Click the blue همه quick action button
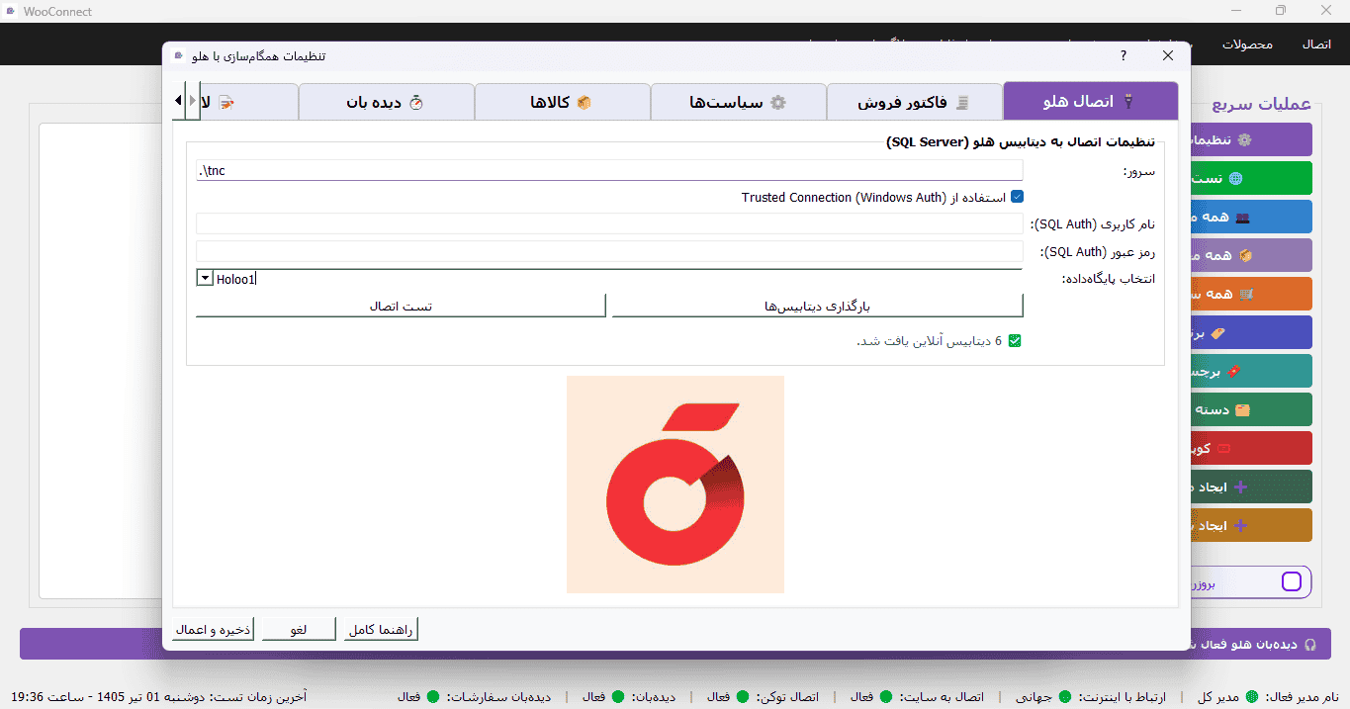 point(1251,217)
